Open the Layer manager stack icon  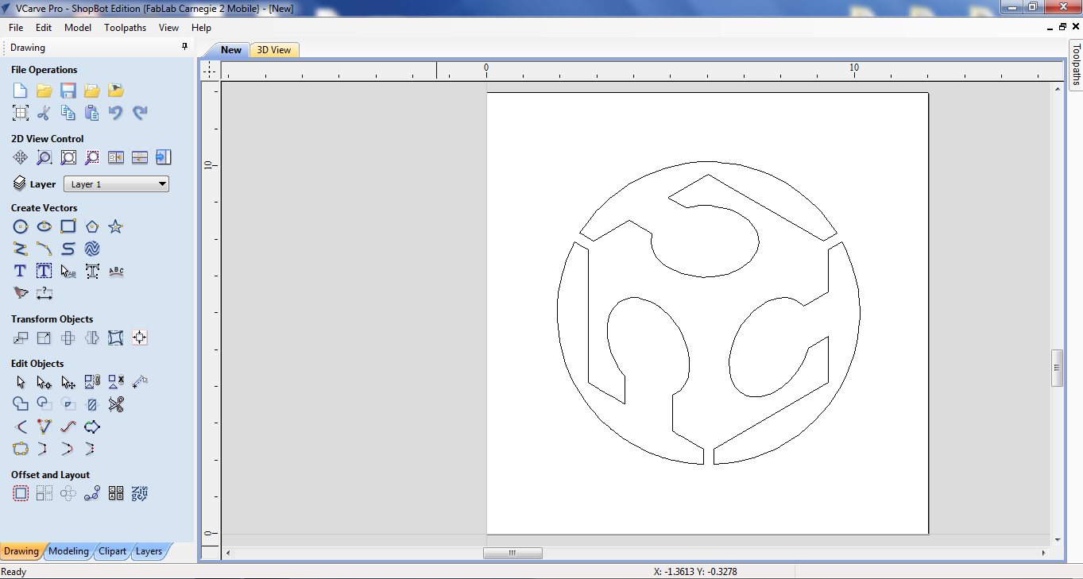click(20, 183)
